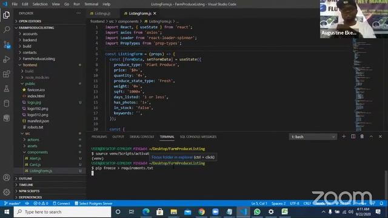This screenshot has height=218, width=388.
Task: Open the Terminal menu
Action: coord(92,4)
